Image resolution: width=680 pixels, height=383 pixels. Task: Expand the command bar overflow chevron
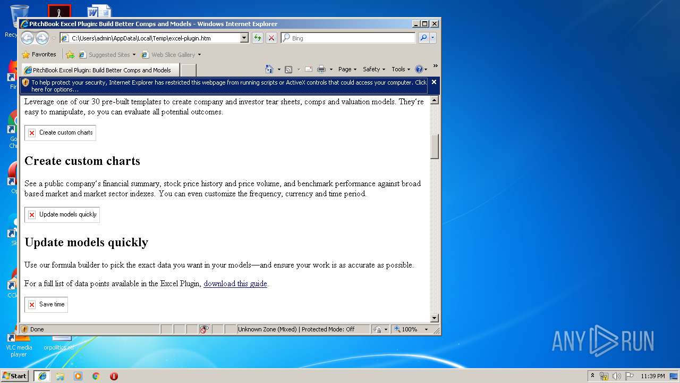click(x=435, y=66)
